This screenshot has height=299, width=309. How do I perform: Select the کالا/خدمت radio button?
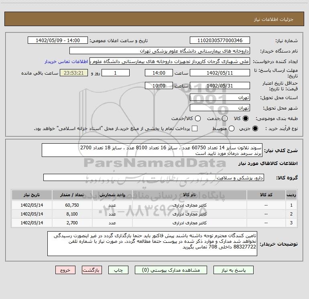pos(198,118)
